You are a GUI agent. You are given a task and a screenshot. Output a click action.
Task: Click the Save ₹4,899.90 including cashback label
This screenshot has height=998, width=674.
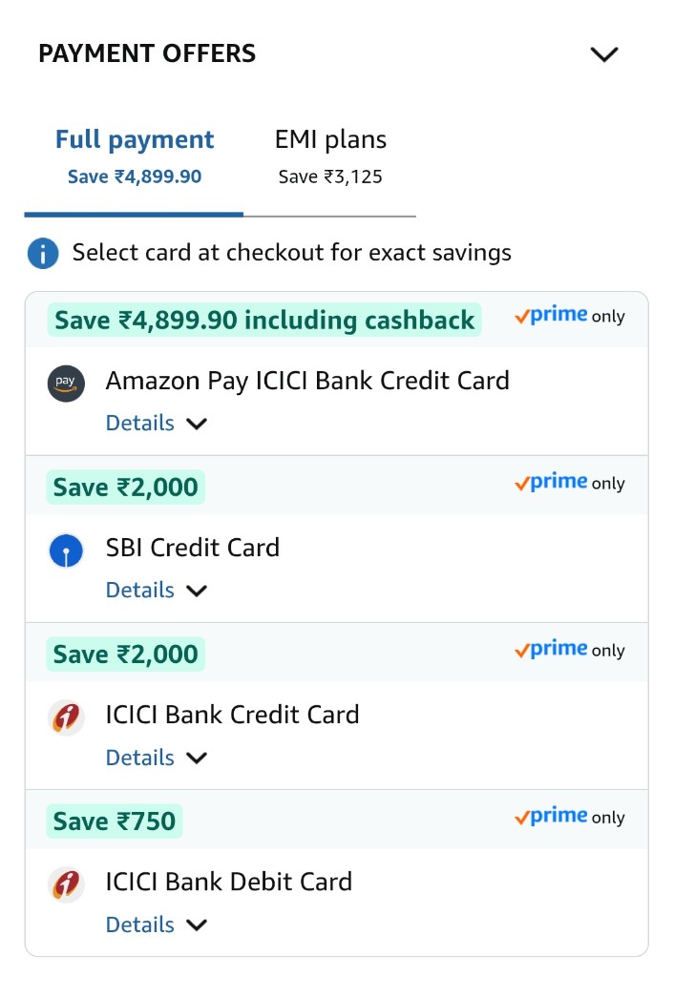(264, 320)
